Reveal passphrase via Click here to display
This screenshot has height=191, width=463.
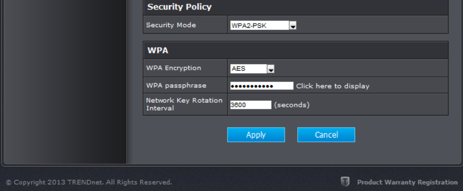[x=333, y=86]
